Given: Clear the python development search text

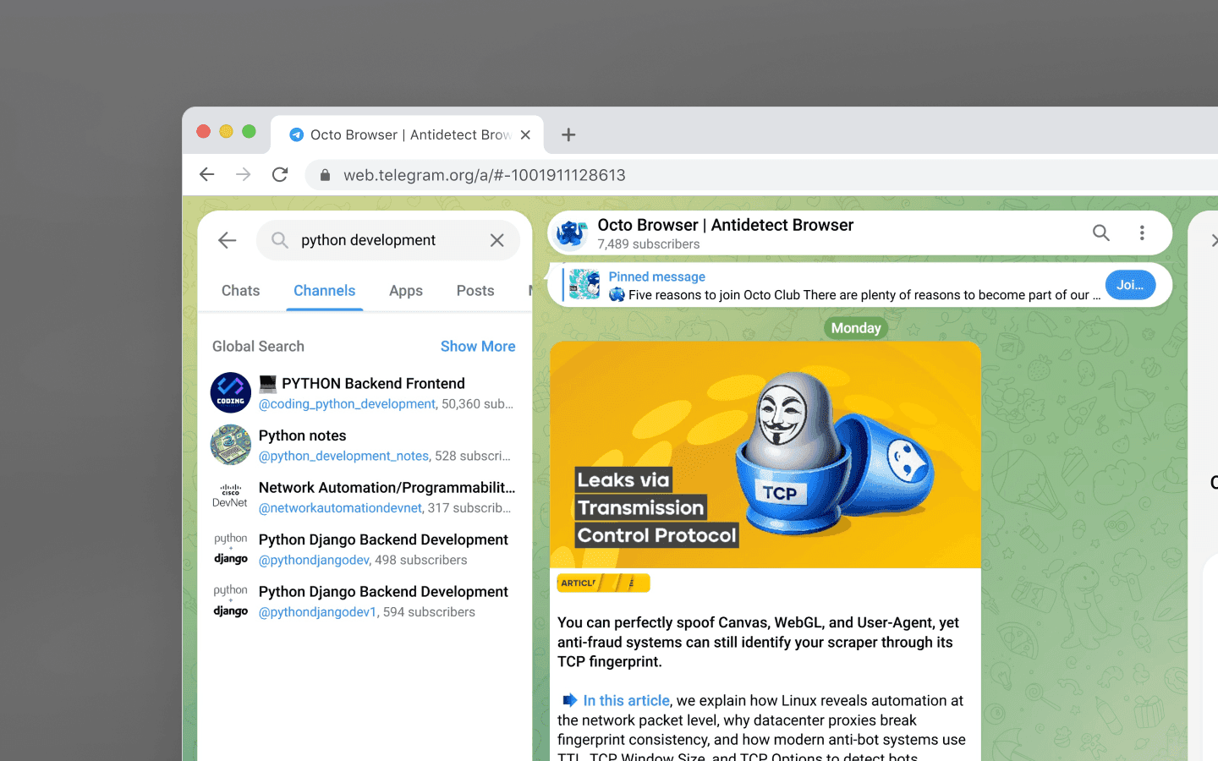Looking at the screenshot, I should point(497,240).
